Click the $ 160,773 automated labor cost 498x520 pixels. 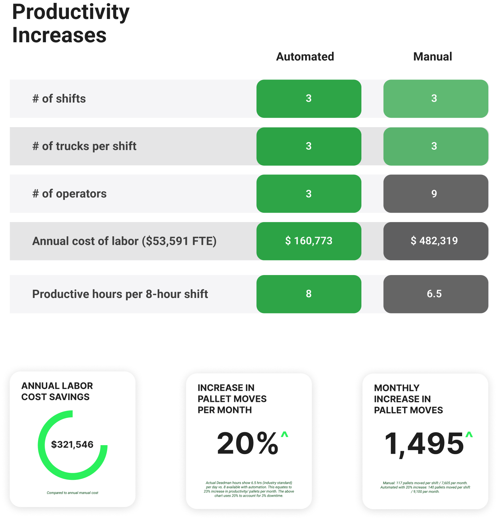pos(309,241)
